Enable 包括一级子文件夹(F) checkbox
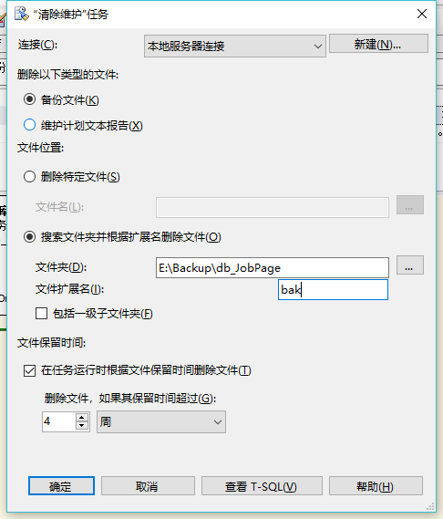 (41, 313)
